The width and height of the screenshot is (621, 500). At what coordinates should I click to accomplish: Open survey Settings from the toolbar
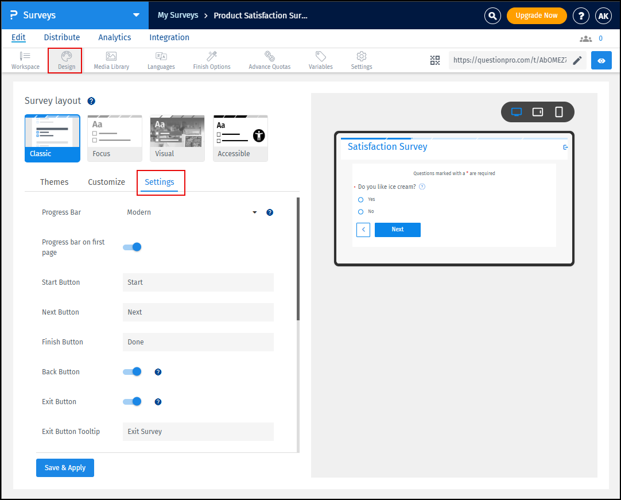pyautogui.click(x=361, y=60)
